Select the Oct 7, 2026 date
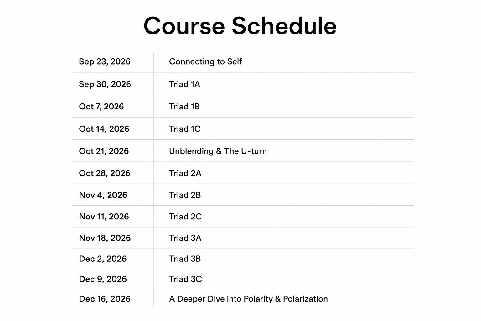Screen dimensions: 481x321 point(101,107)
